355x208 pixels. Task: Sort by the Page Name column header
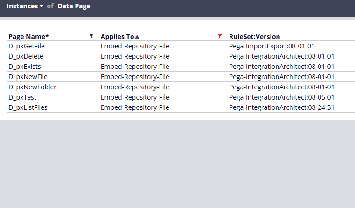point(28,37)
